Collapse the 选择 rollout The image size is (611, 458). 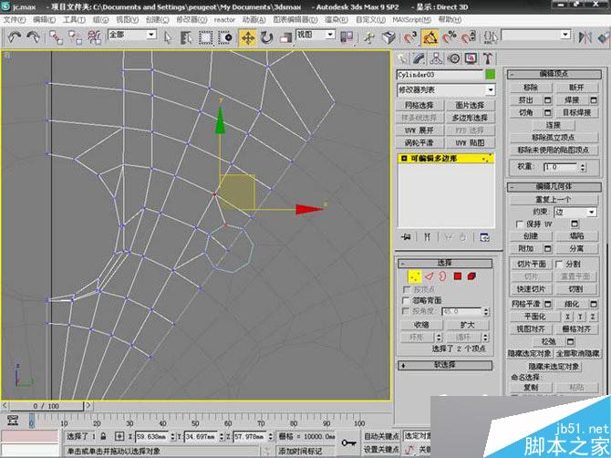click(x=445, y=263)
